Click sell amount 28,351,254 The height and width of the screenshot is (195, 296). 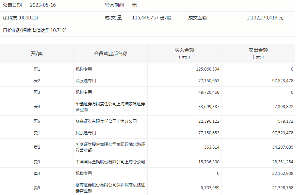(283, 162)
